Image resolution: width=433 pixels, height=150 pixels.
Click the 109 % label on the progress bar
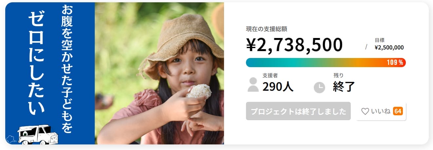pos(395,63)
